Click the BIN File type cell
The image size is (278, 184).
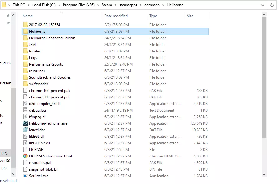[156, 169]
